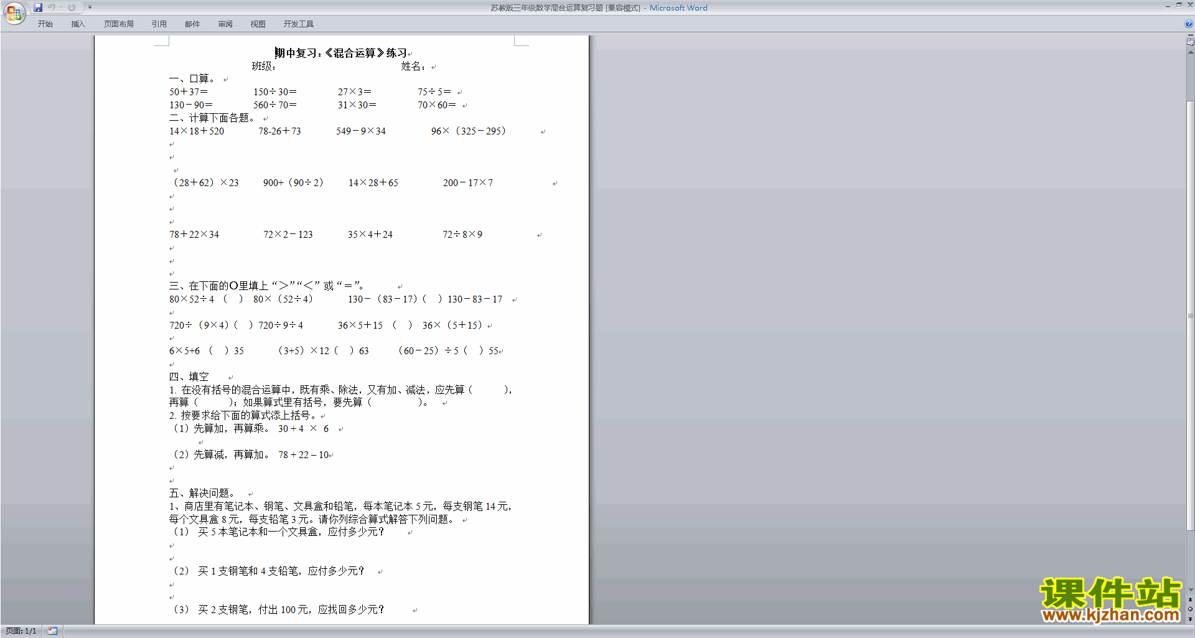Viewport: 1195px width, 638px height.
Task: Click the expression 70×60=
Action: coord(437,105)
